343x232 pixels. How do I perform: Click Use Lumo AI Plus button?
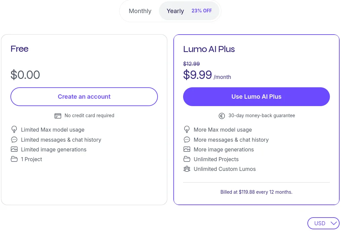click(256, 97)
